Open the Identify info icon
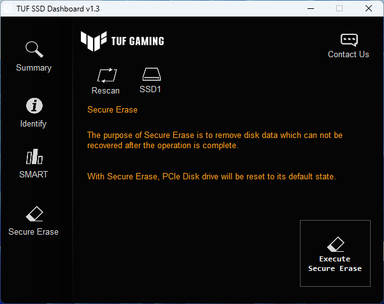 [x=34, y=106]
